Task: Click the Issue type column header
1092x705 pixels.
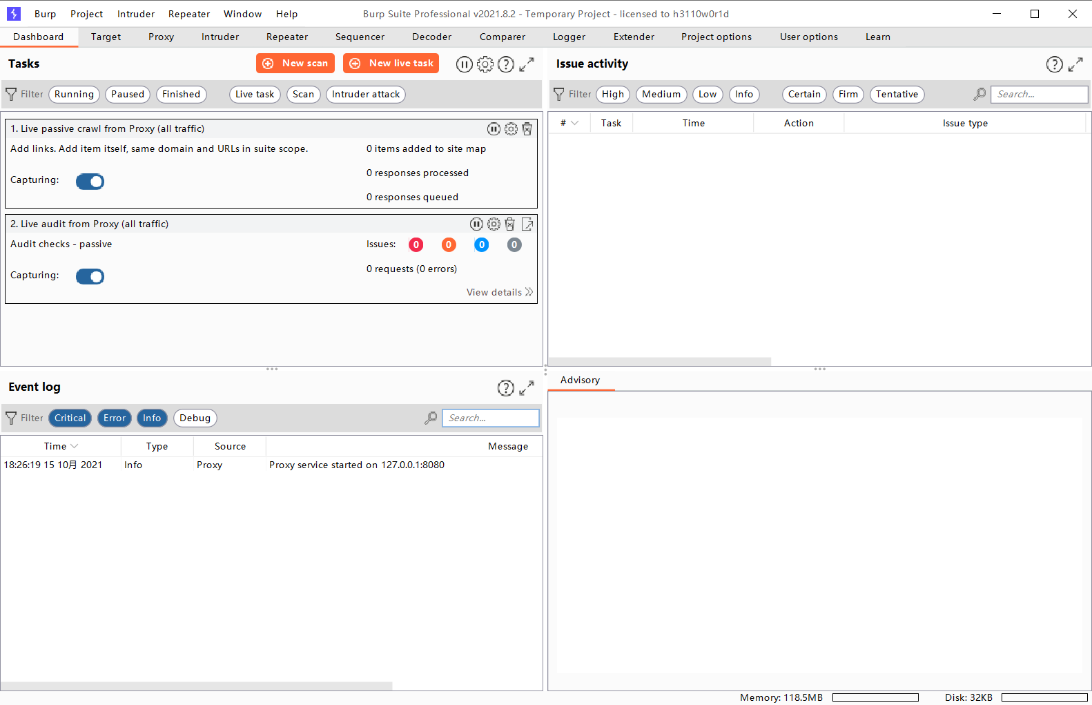Action: (965, 123)
